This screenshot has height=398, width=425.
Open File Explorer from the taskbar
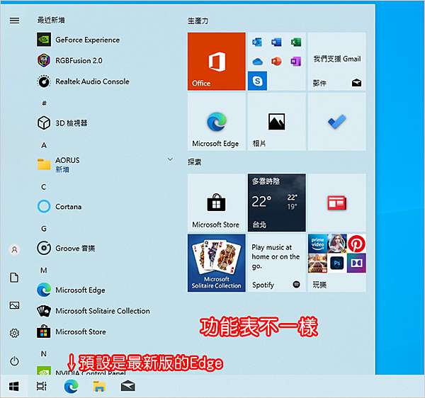click(x=99, y=387)
